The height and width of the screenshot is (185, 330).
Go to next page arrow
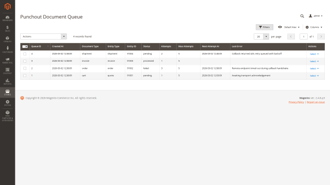[x=321, y=36]
